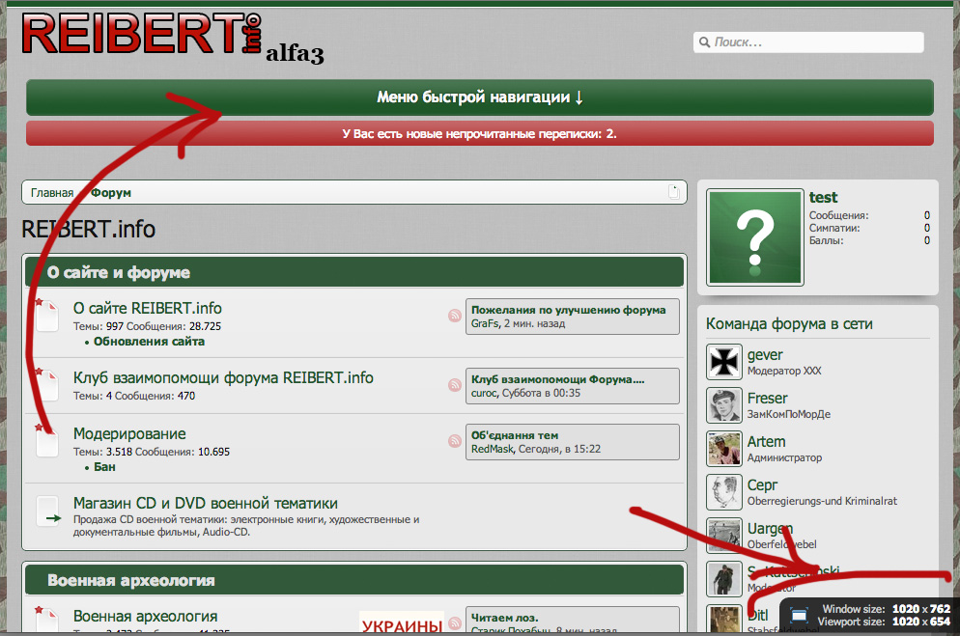Open Клуб взаимопомощи форума REIBERT.info
This screenshot has height=636, width=960.
coord(223,378)
